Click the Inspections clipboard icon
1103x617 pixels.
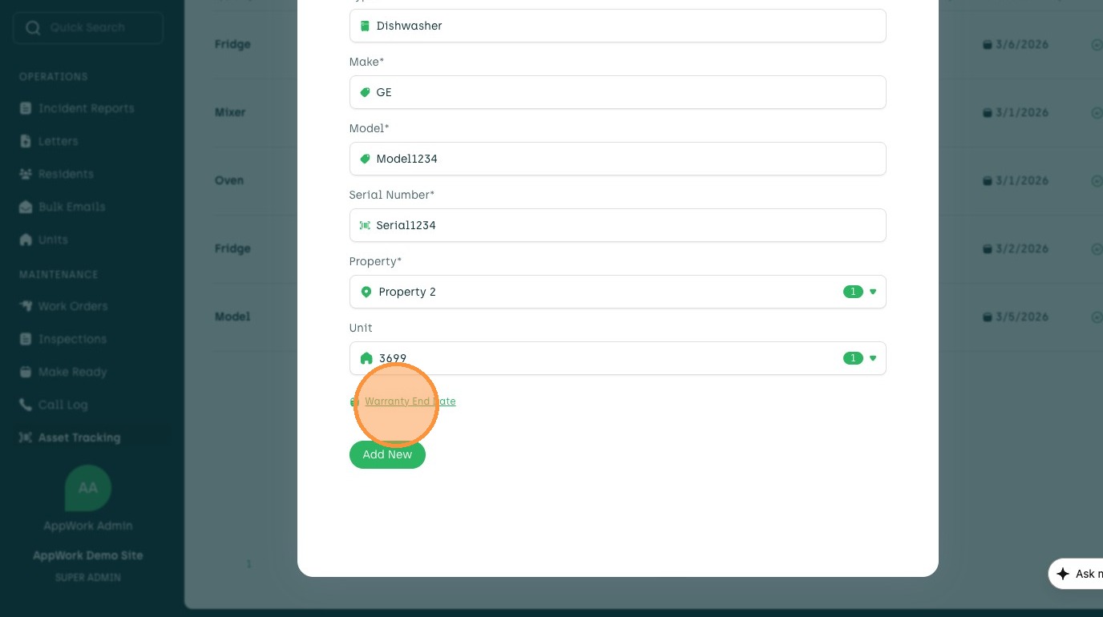[x=25, y=339]
